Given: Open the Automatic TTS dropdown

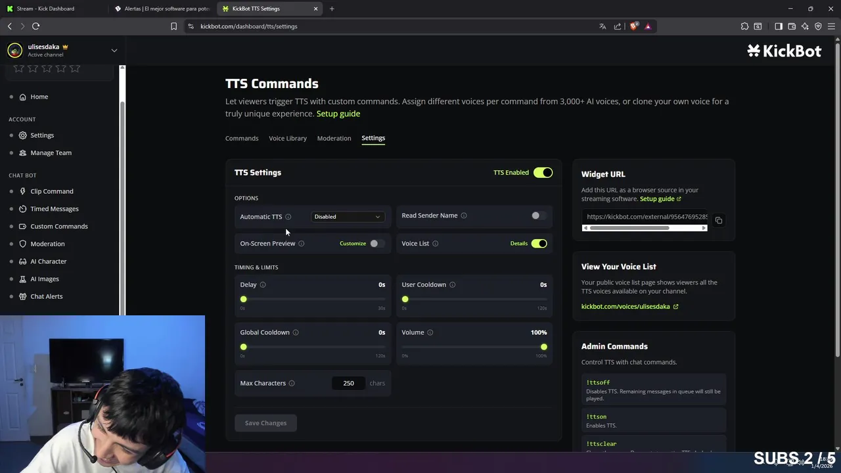Looking at the screenshot, I should [x=347, y=217].
